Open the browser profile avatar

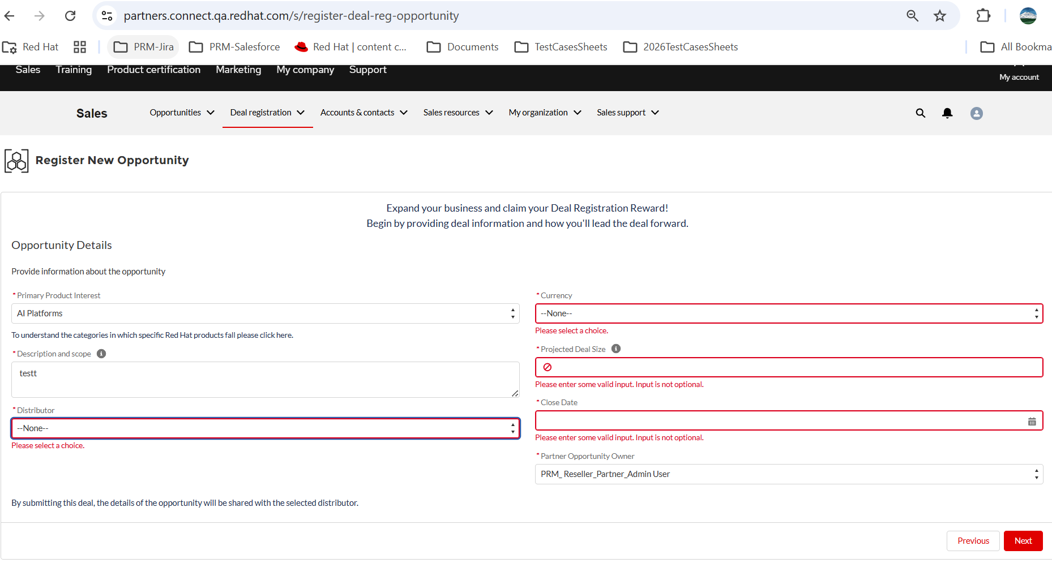1028,16
